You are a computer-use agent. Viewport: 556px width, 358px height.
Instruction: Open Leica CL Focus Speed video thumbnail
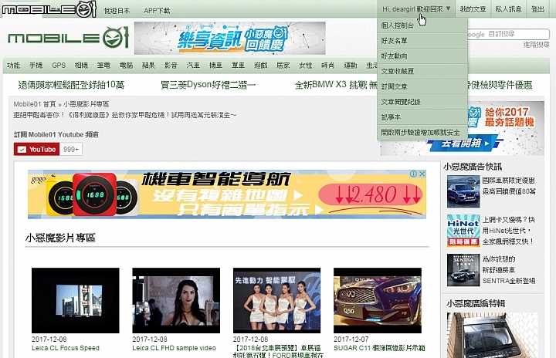(x=76, y=300)
